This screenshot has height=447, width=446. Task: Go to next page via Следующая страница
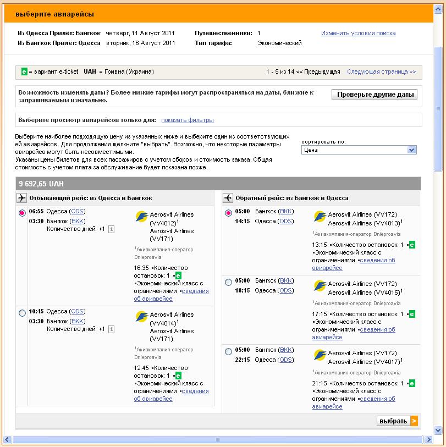pyautogui.click(x=381, y=71)
